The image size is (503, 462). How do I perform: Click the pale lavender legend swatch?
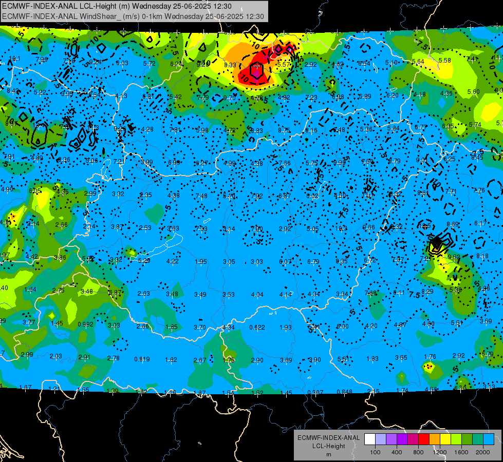coord(381,439)
